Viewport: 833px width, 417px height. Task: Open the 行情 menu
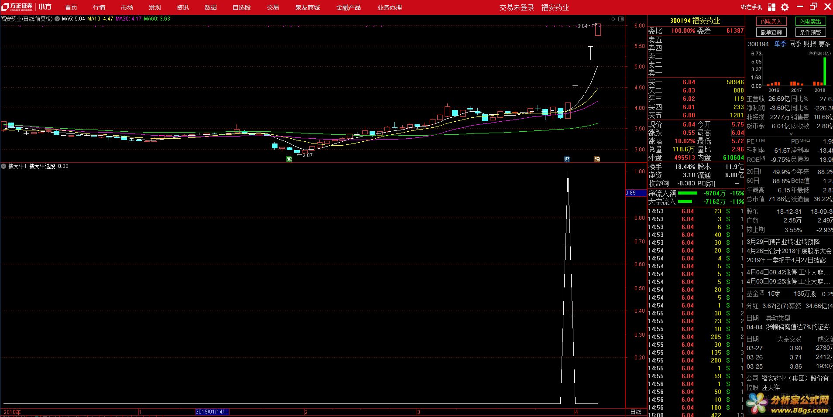(99, 7)
